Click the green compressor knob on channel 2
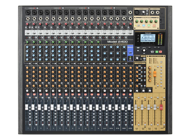Image resolution: width=190 pixels, height=140 pixels. pyautogui.click(x=34, y=42)
